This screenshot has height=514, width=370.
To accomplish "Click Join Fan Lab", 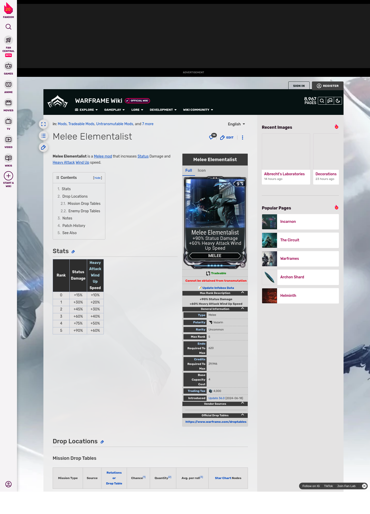I will (346, 486).
